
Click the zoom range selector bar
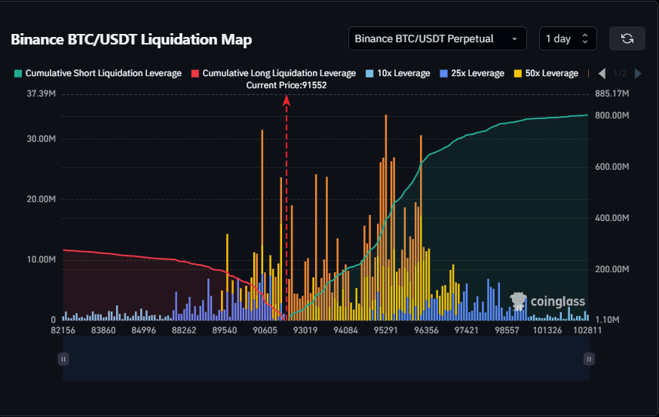(x=326, y=359)
